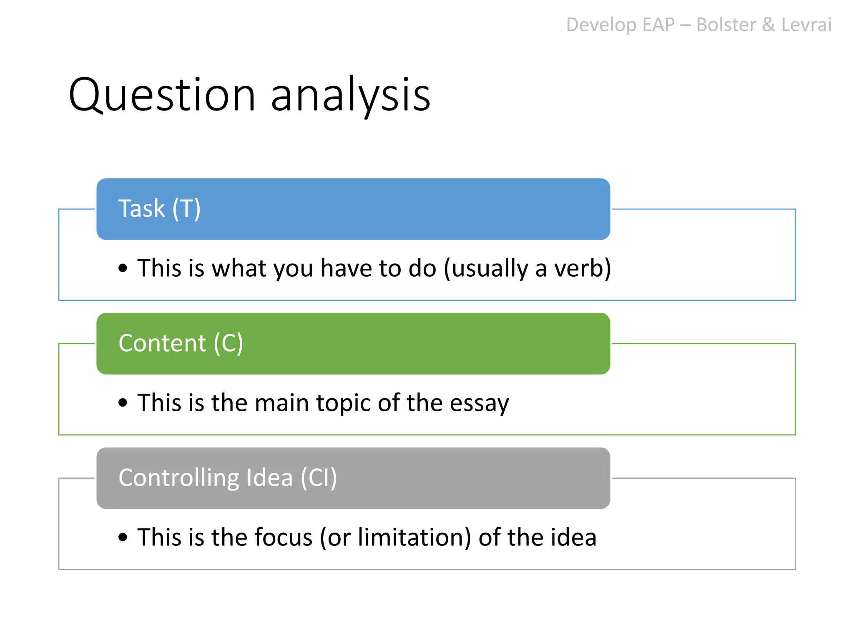Click the Question analysis title

[249, 95]
